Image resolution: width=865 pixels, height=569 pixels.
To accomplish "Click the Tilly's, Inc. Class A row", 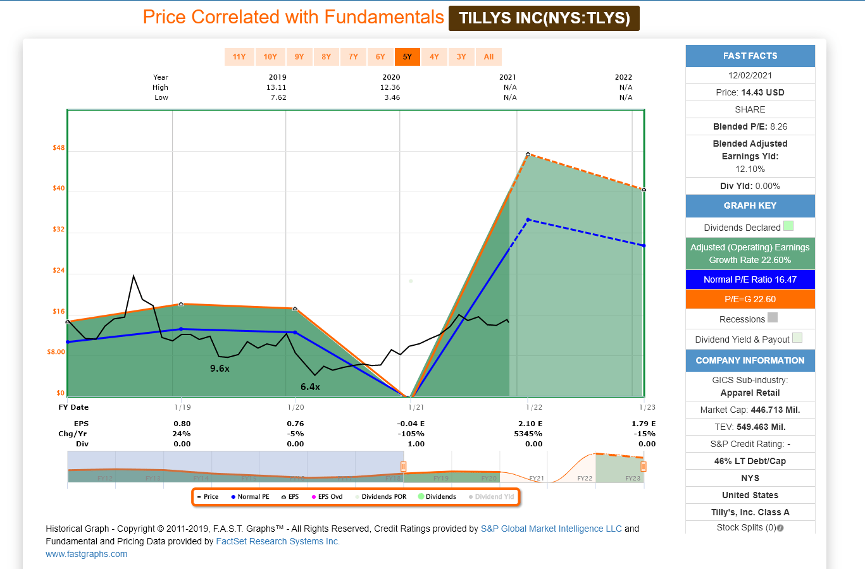I will click(750, 512).
